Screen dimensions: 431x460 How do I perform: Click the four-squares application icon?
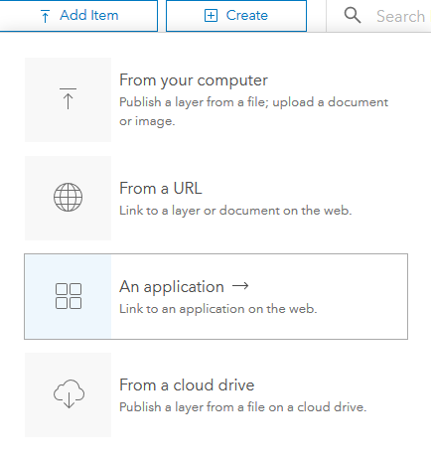coord(69,296)
